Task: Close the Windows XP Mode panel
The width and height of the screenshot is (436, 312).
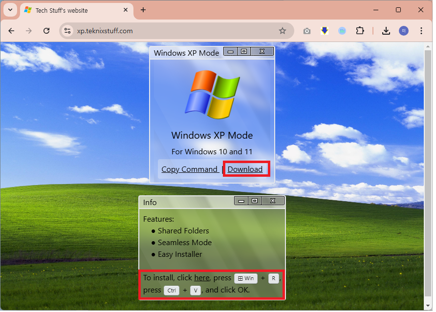Action: point(262,51)
